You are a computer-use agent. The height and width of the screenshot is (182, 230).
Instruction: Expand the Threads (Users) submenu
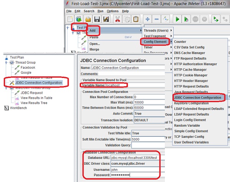point(158,31)
